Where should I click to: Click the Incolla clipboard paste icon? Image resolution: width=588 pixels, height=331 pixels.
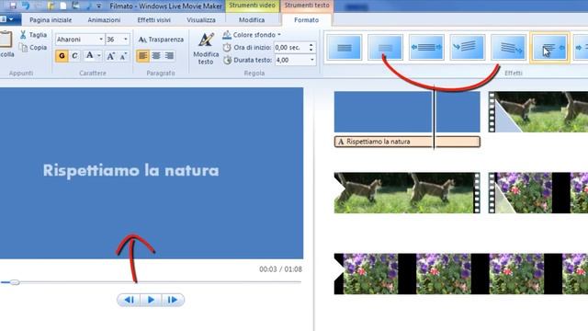point(6,40)
